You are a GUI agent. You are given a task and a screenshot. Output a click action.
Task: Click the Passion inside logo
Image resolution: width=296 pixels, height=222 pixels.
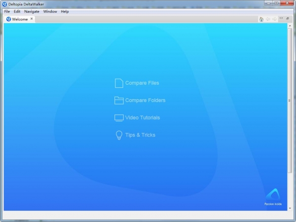point(273,197)
